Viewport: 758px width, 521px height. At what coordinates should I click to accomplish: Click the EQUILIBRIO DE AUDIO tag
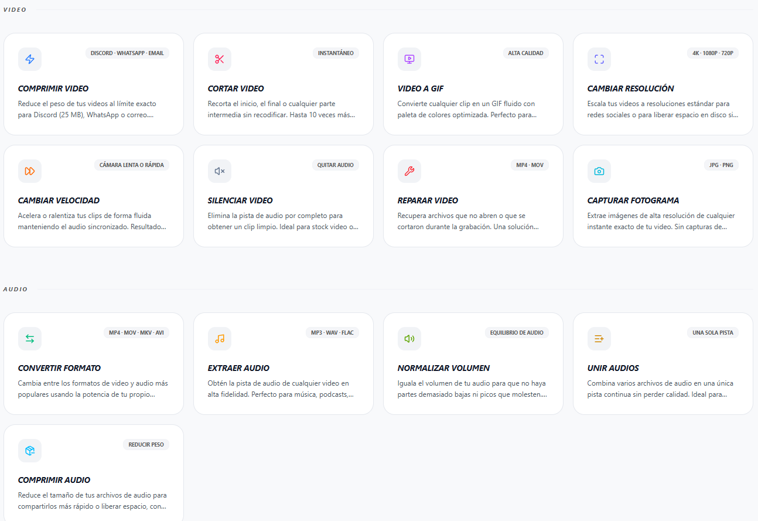point(517,333)
